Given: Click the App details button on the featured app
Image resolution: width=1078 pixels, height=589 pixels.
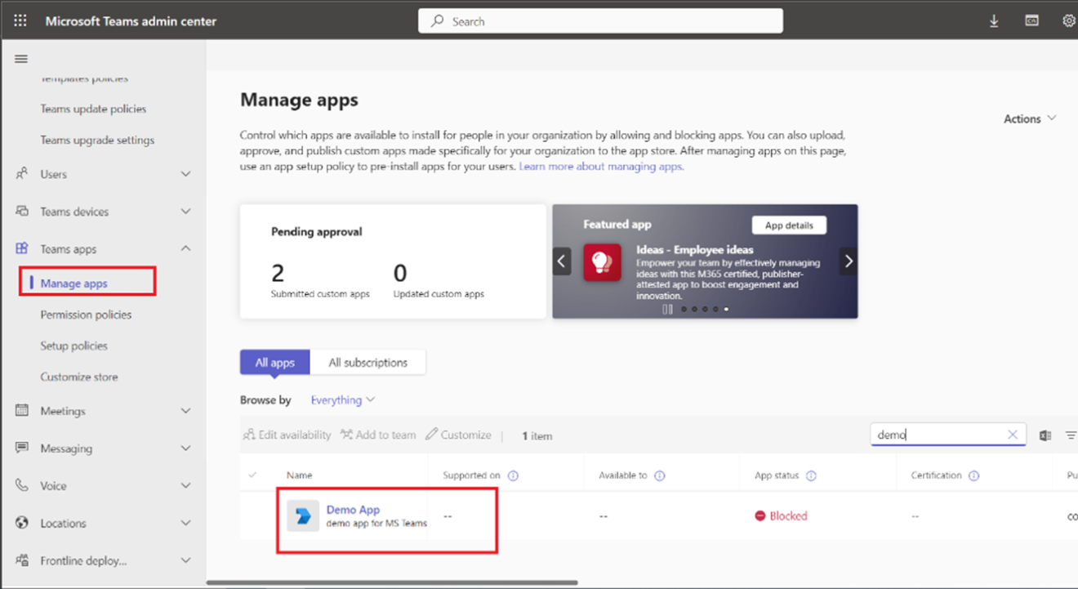Looking at the screenshot, I should (788, 225).
